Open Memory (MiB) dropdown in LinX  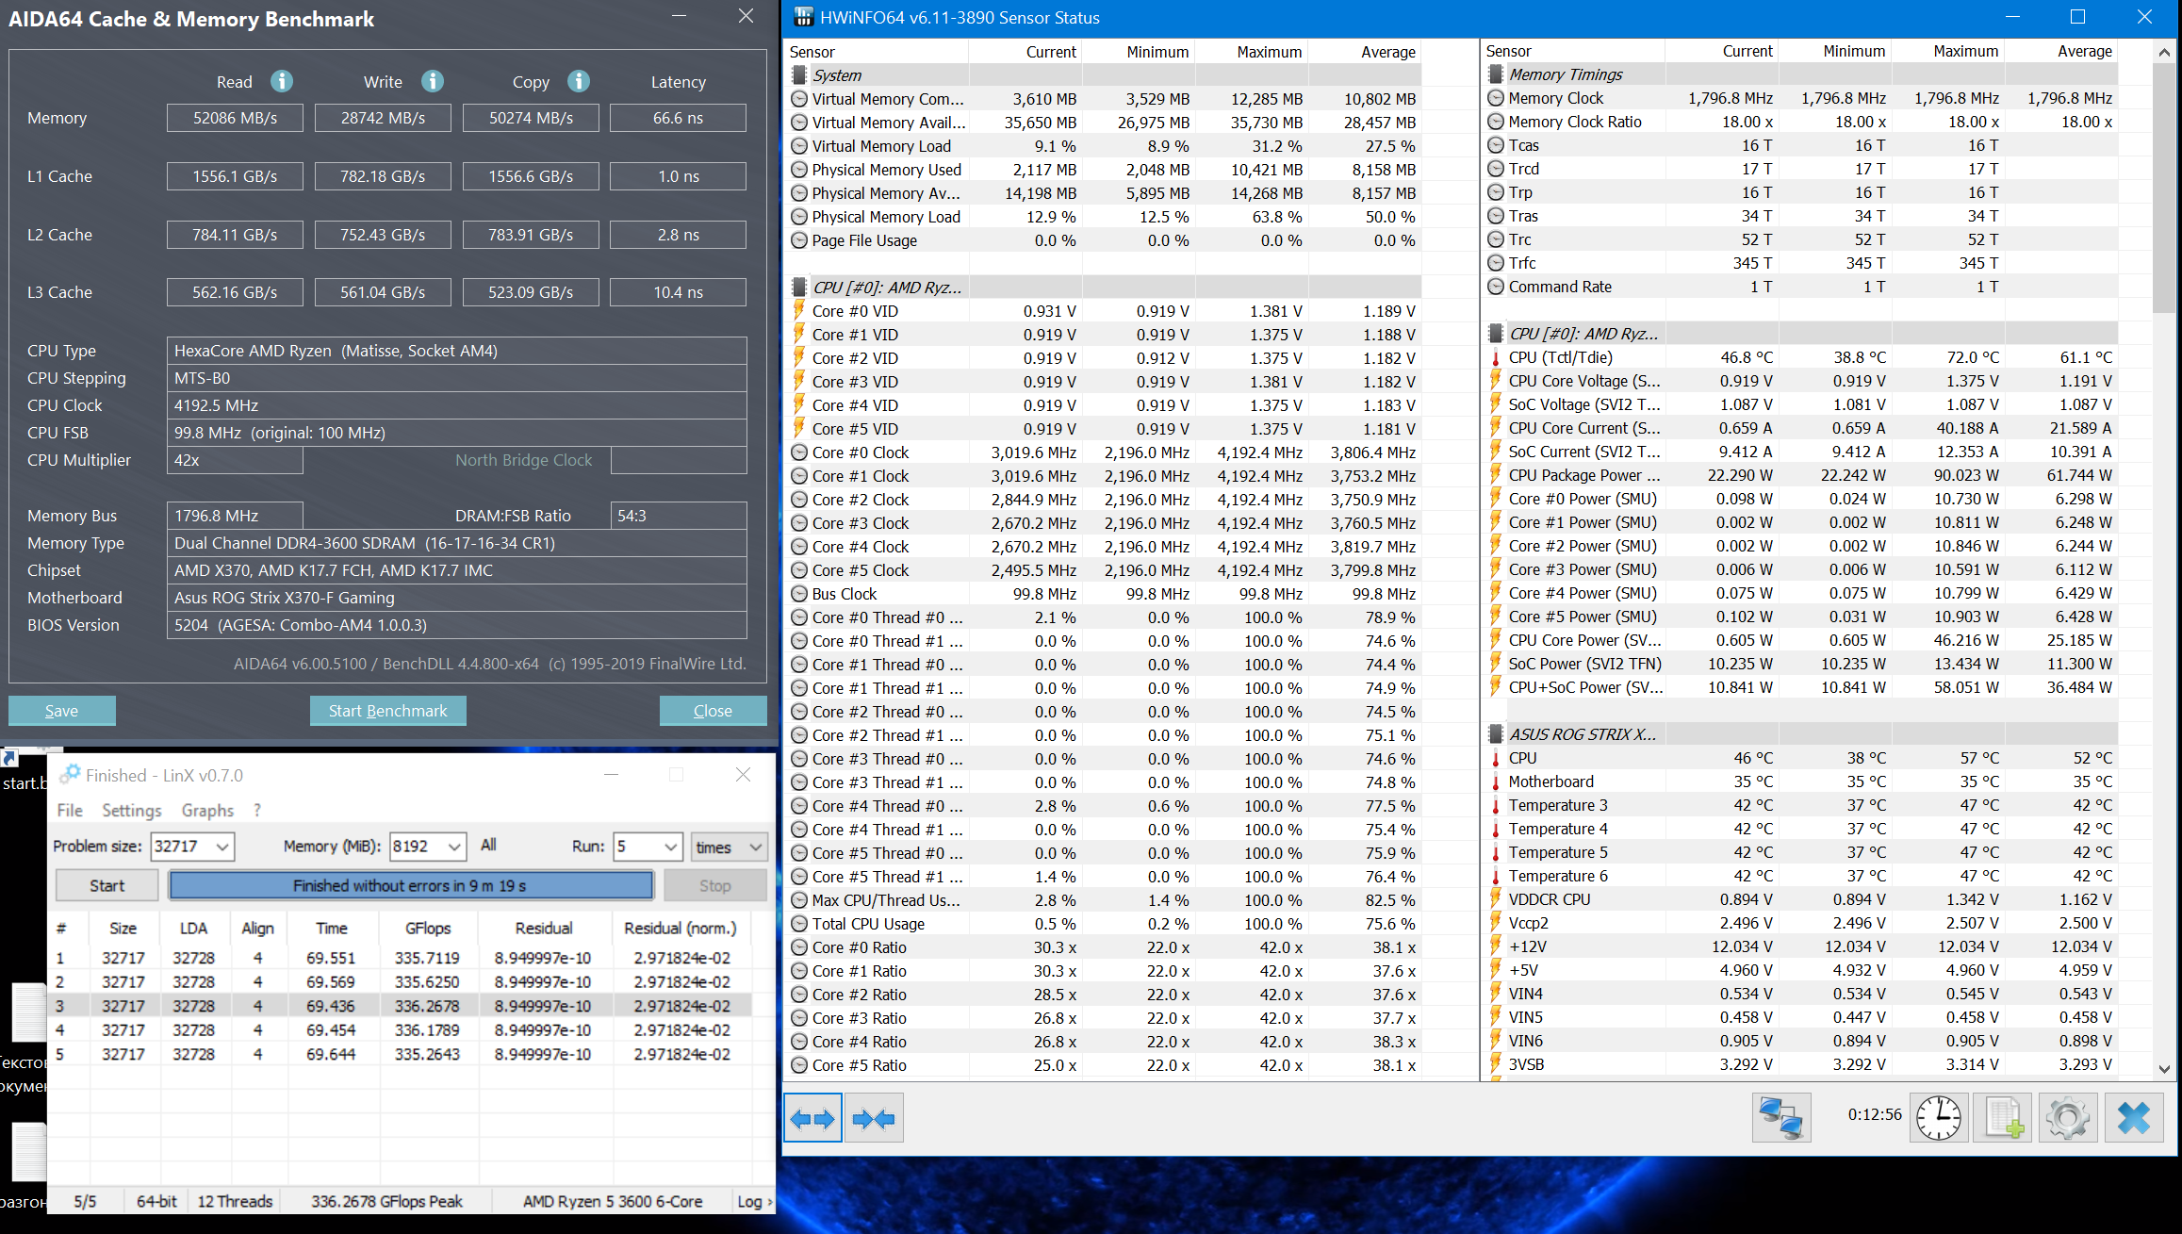(x=454, y=847)
